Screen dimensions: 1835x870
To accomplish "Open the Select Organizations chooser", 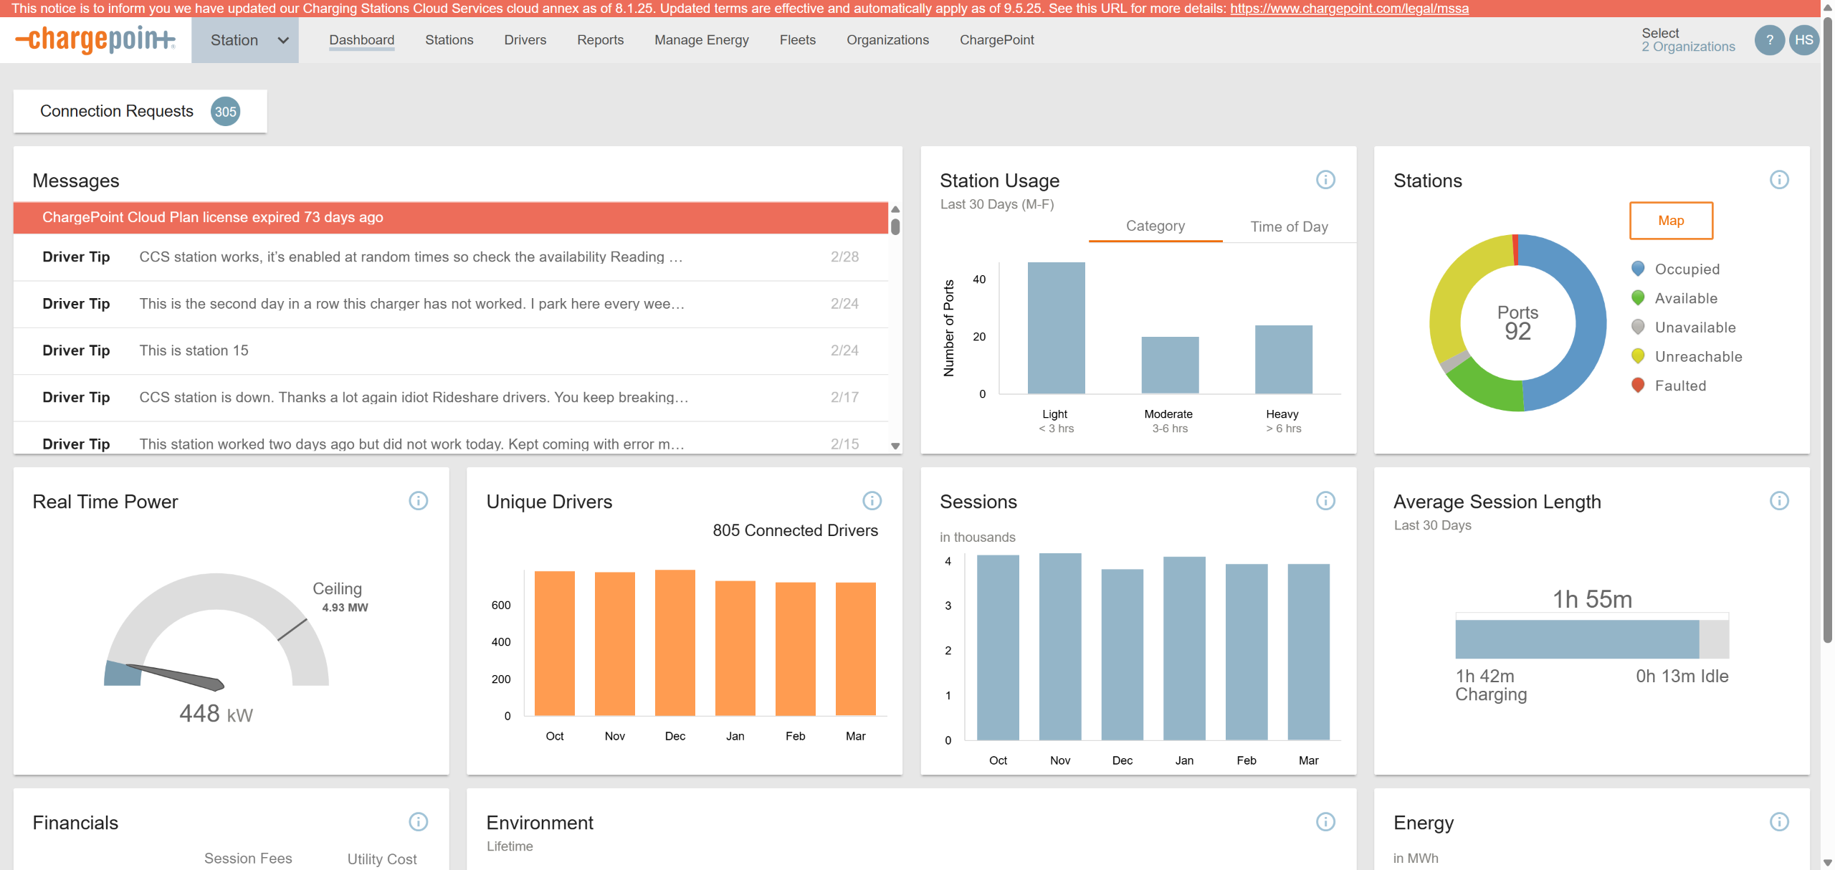I will (1687, 40).
